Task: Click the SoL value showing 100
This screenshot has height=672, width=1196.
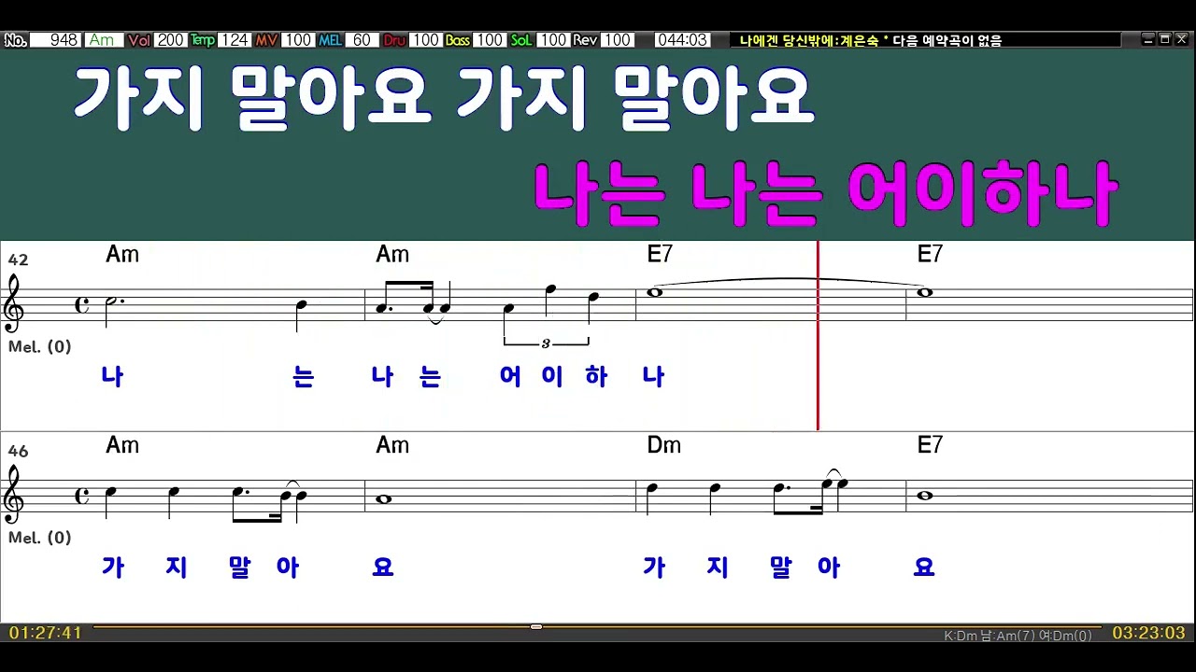Action: click(552, 40)
